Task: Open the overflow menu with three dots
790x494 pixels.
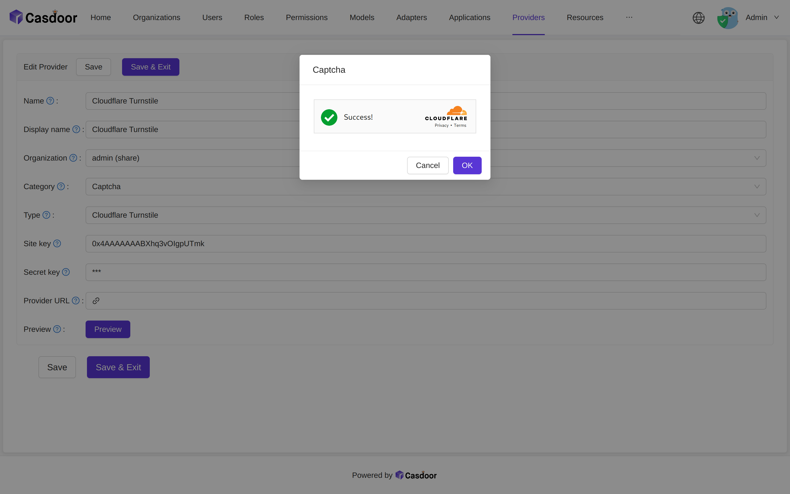Action: pos(629,17)
